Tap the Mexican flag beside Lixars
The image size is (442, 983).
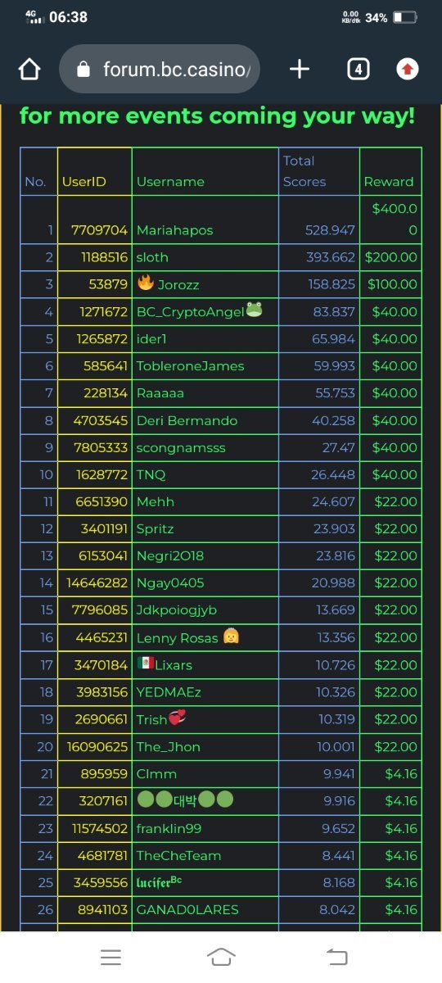click(146, 664)
